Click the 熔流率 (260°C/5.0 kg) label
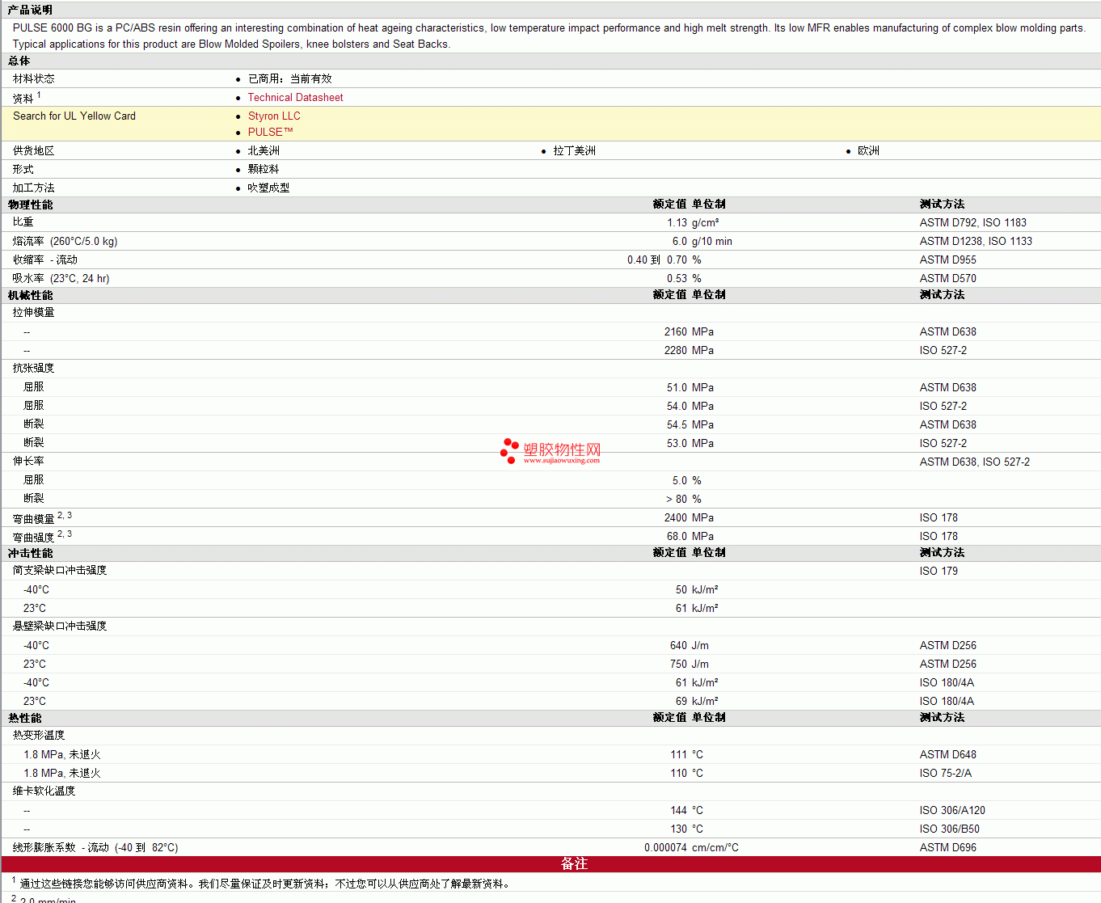Image resolution: width=1101 pixels, height=903 pixels. tap(65, 241)
